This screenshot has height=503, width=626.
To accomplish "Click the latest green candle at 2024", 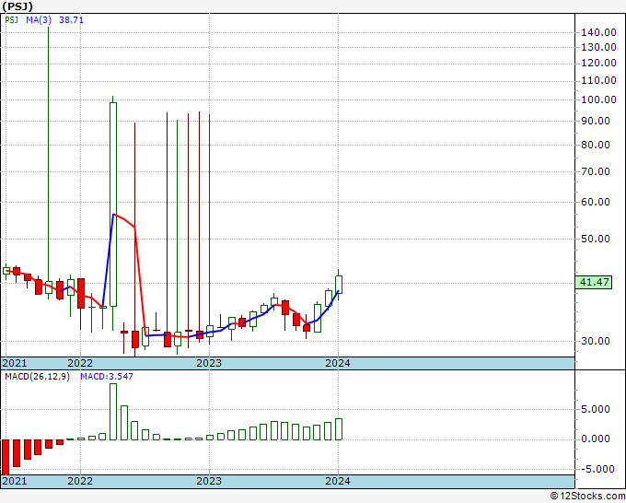I will [339, 285].
